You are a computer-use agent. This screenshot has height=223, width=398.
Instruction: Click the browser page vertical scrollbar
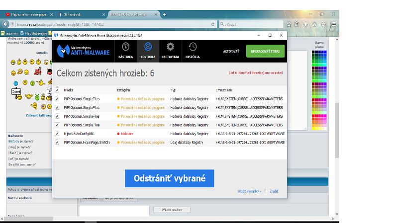coord(337,130)
